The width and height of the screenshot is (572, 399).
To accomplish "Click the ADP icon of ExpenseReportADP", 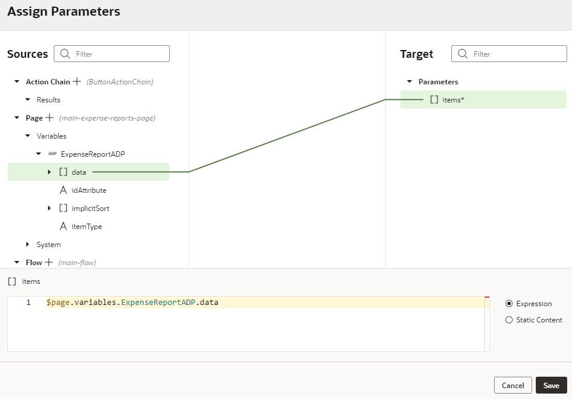I will coord(53,154).
